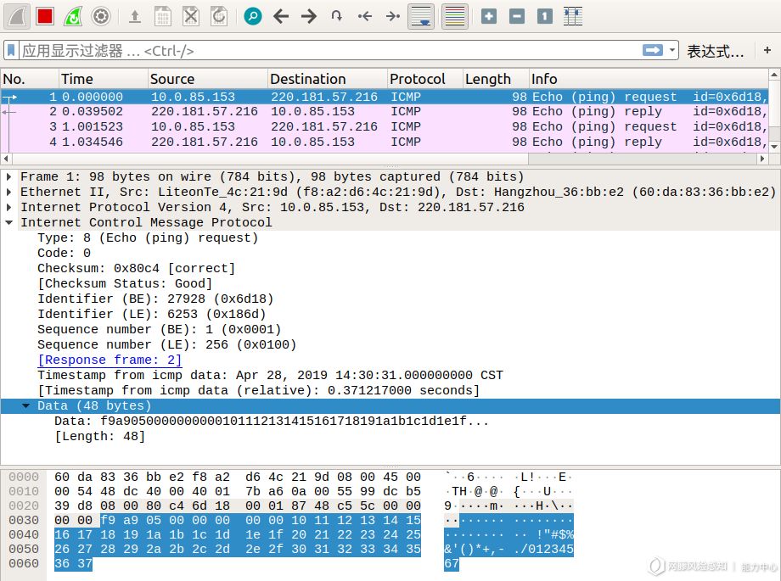The height and width of the screenshot is (581, 781).
Task: Sort by the Info column header
Action: [x=649, y=79]
